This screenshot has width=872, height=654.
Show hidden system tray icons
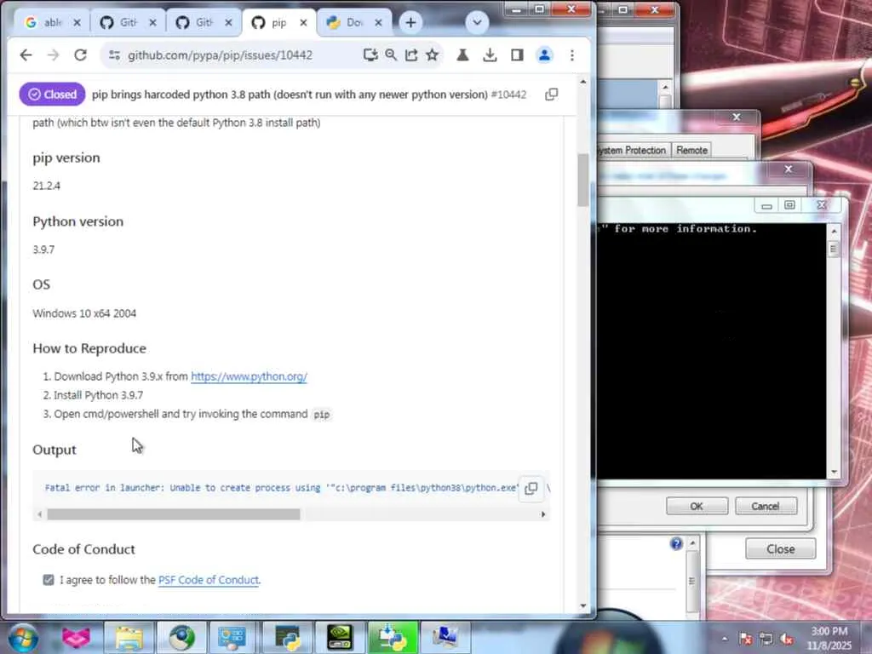(x=725, y=639)
